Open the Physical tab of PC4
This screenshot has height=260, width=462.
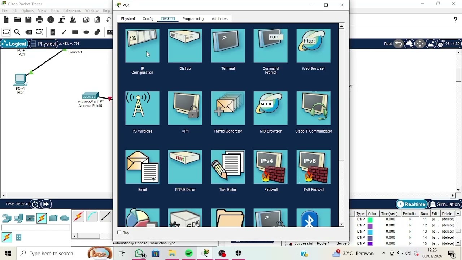pos(128,19)
